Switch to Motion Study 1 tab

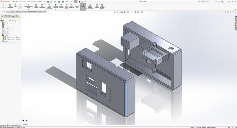point(16,126)
